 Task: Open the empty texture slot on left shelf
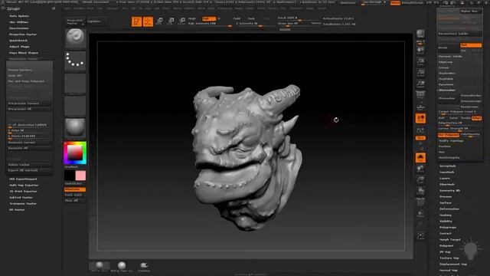tap(75, 106)
